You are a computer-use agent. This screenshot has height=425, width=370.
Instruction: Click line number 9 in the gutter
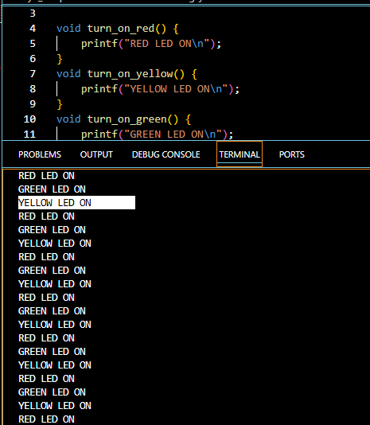pos(33,104)
